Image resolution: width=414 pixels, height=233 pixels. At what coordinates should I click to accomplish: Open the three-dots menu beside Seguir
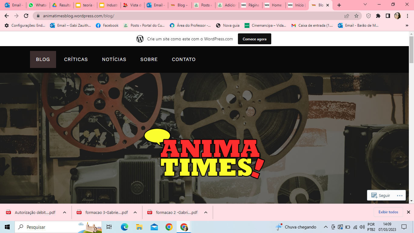click(x=399, y=196)
